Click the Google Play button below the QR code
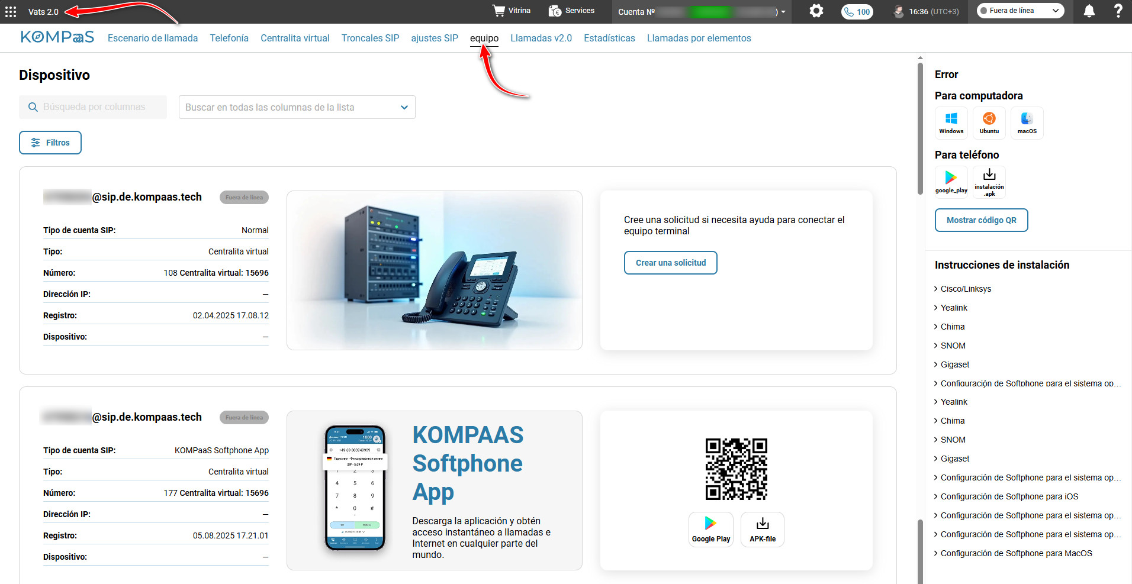Image resolution: width=1132 pixels, height=584 pixels. (710, 530)
